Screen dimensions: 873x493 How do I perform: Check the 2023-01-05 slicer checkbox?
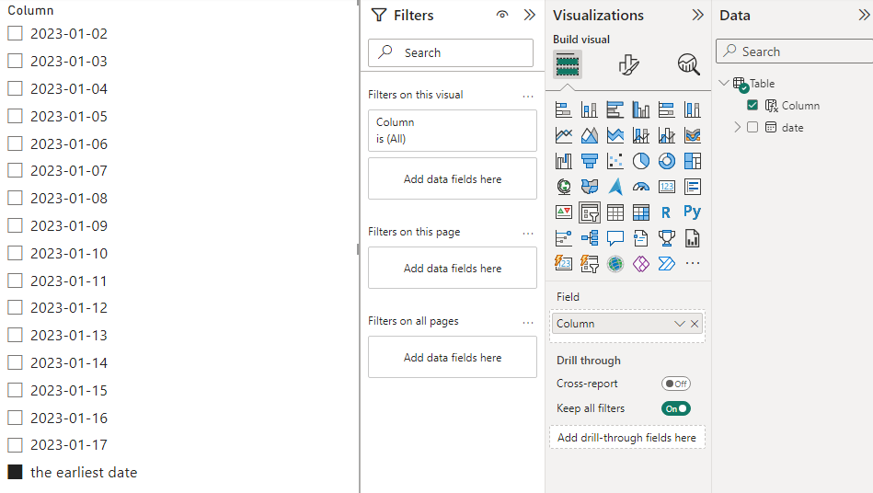tap(15, 116)
